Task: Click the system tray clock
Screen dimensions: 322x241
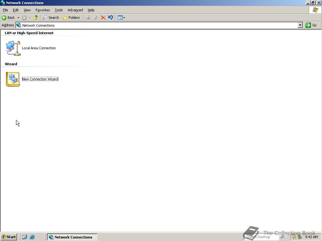Action: pyautogui.click(x=311, y=237)
